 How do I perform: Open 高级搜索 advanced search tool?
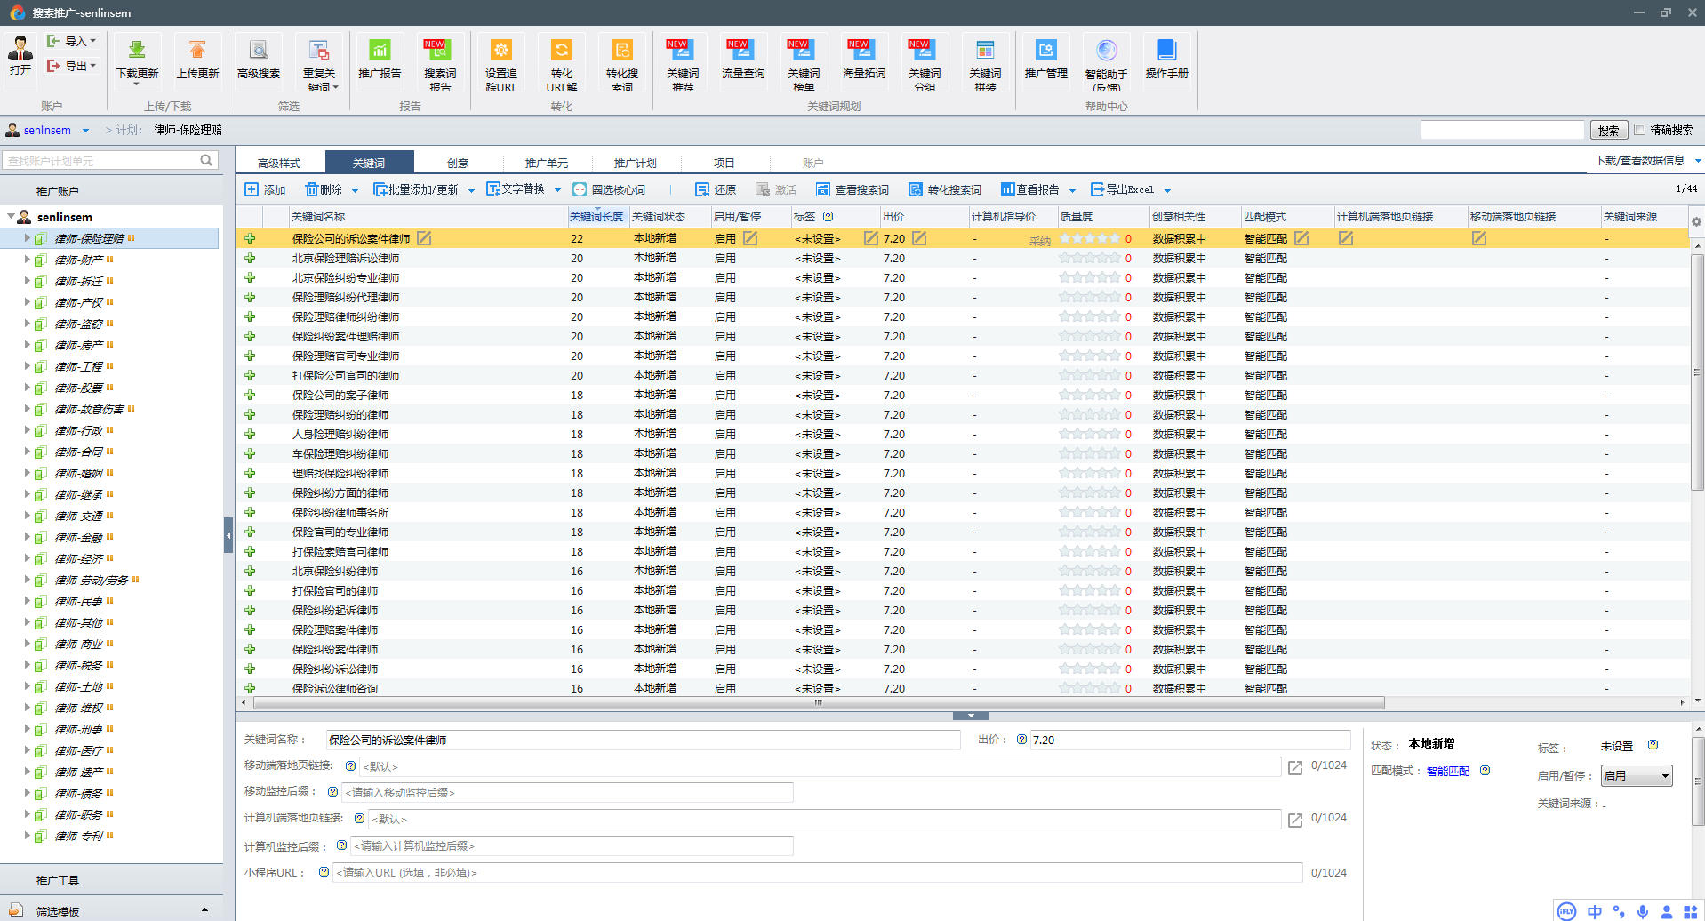[x=259, y=51]
